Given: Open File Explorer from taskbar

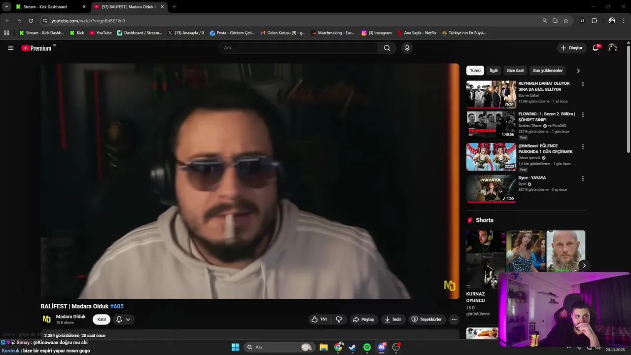Looking at the screenshot, I should click(x=323, y=347).
